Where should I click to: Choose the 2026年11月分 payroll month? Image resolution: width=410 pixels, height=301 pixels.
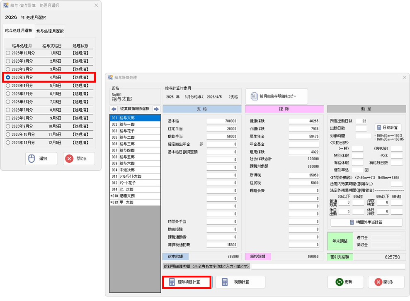tap(8, 142)
